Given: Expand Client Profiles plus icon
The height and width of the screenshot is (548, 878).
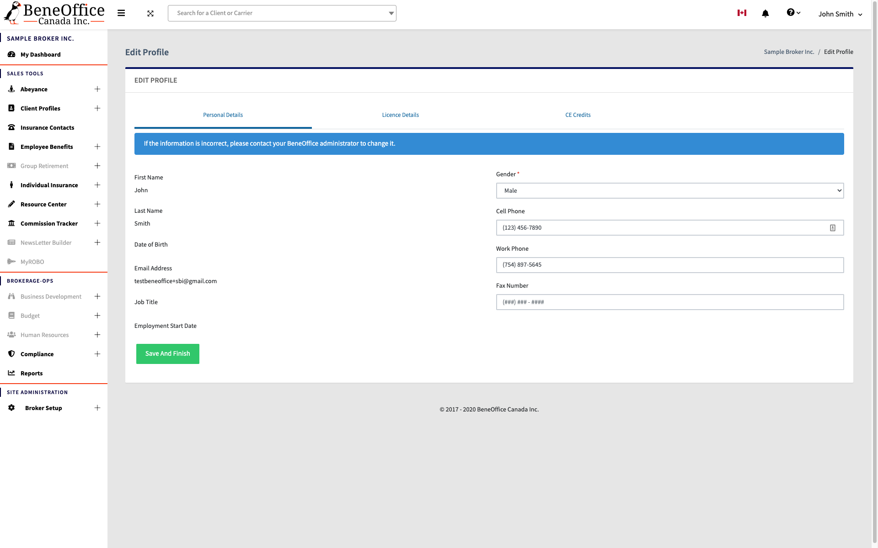Looking at the screenshot, I should (x=97, y=108).
